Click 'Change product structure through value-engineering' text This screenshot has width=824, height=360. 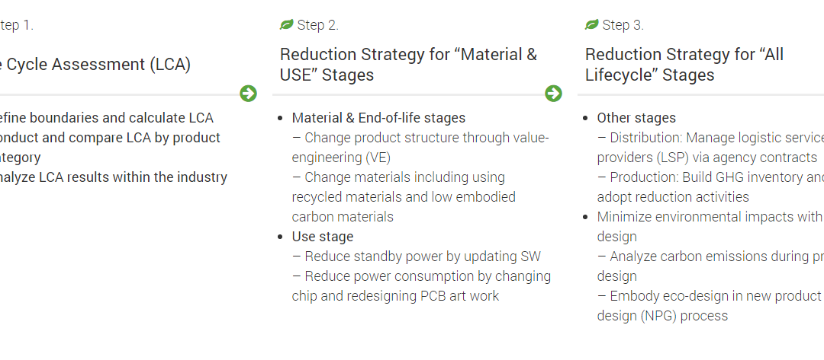point(420,148)
